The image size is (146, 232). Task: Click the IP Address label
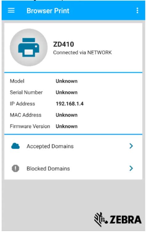[x=22, y=103]
